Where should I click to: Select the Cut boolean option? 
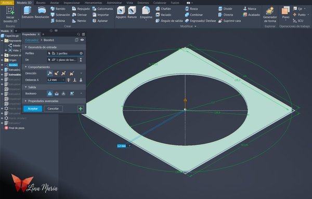[57, 94]
